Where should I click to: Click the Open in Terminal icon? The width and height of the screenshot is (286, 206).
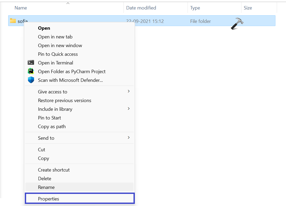[31, 63]
